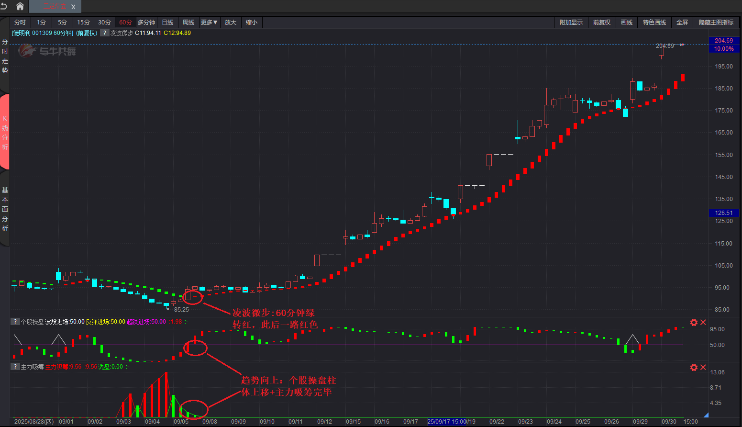
Task: Open help for 凌波微步 indicator
Action: pos(105,33)
